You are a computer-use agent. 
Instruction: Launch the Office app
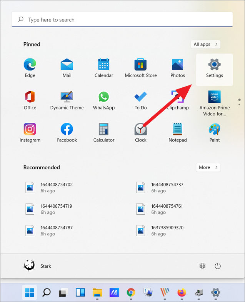point(30,100)
